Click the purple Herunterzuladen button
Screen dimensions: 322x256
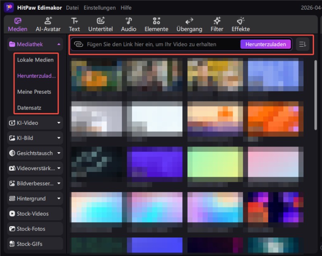266,44
